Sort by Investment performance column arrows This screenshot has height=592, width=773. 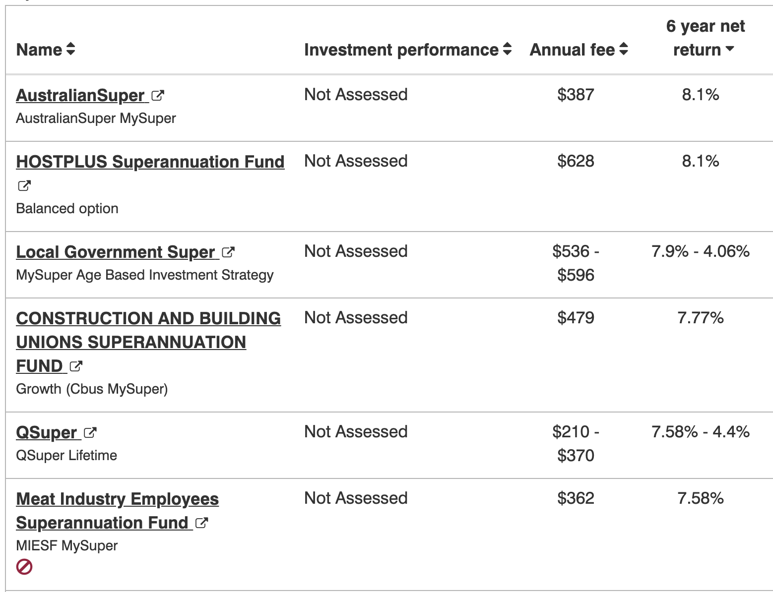(x=507, y=49)
